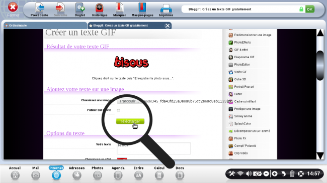This screenshot has width=327, height=183.
Task: Click the green Télécharger button
Action: point(130,121)
